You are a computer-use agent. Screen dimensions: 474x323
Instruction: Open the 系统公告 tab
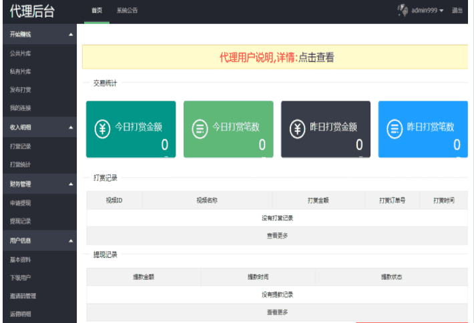(x=128, y=11)
